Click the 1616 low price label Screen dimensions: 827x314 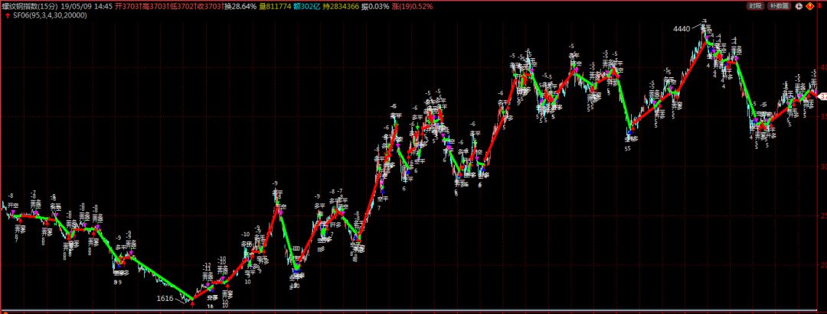[165, 298]
